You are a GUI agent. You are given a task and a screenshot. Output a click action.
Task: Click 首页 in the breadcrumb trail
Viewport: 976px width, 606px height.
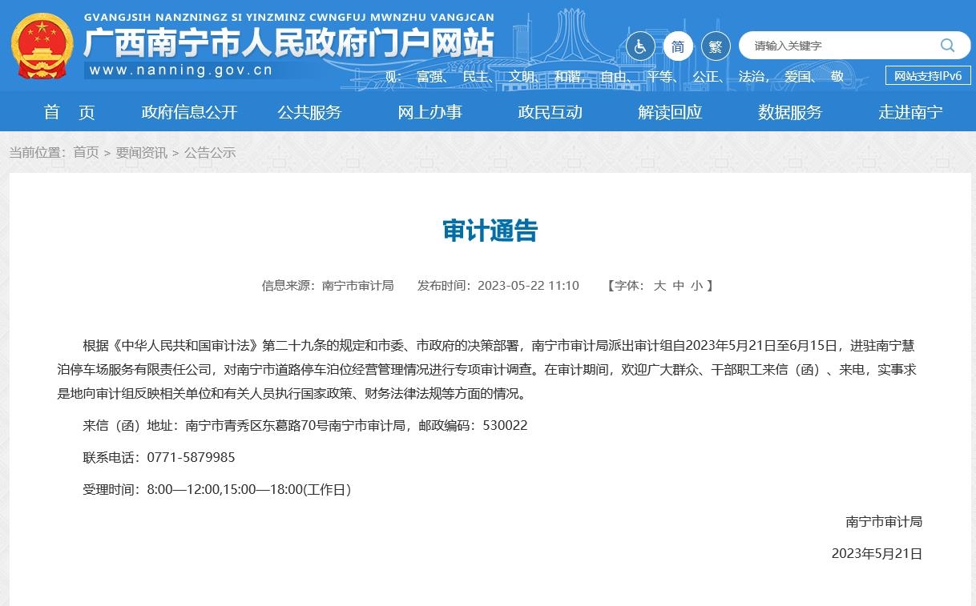pyautogui.click(x=86, y=153)
